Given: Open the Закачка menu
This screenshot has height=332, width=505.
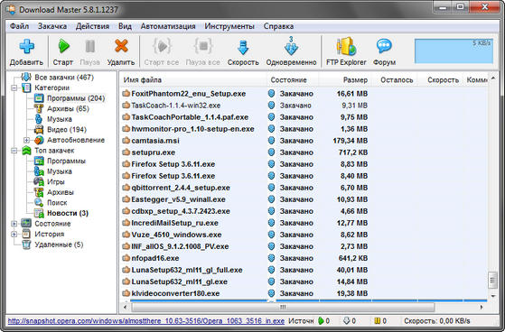Looking at the screenshot, I should tap(52, 26).
